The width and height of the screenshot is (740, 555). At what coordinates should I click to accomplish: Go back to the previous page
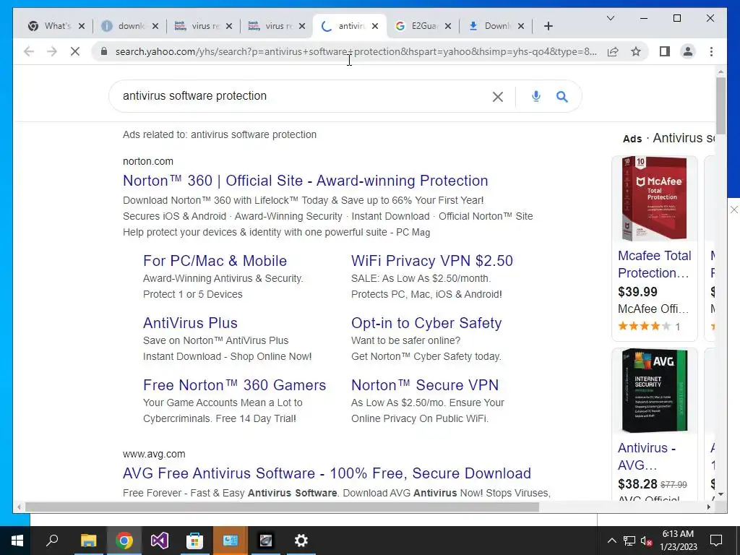point(29,51)
